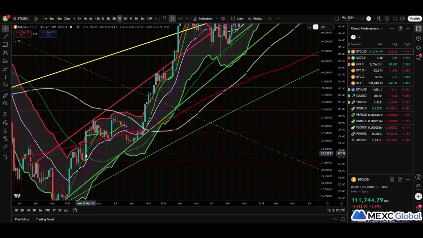Select GOLD in the watchlist
The image size is (423, 238).
coord(381,64)
